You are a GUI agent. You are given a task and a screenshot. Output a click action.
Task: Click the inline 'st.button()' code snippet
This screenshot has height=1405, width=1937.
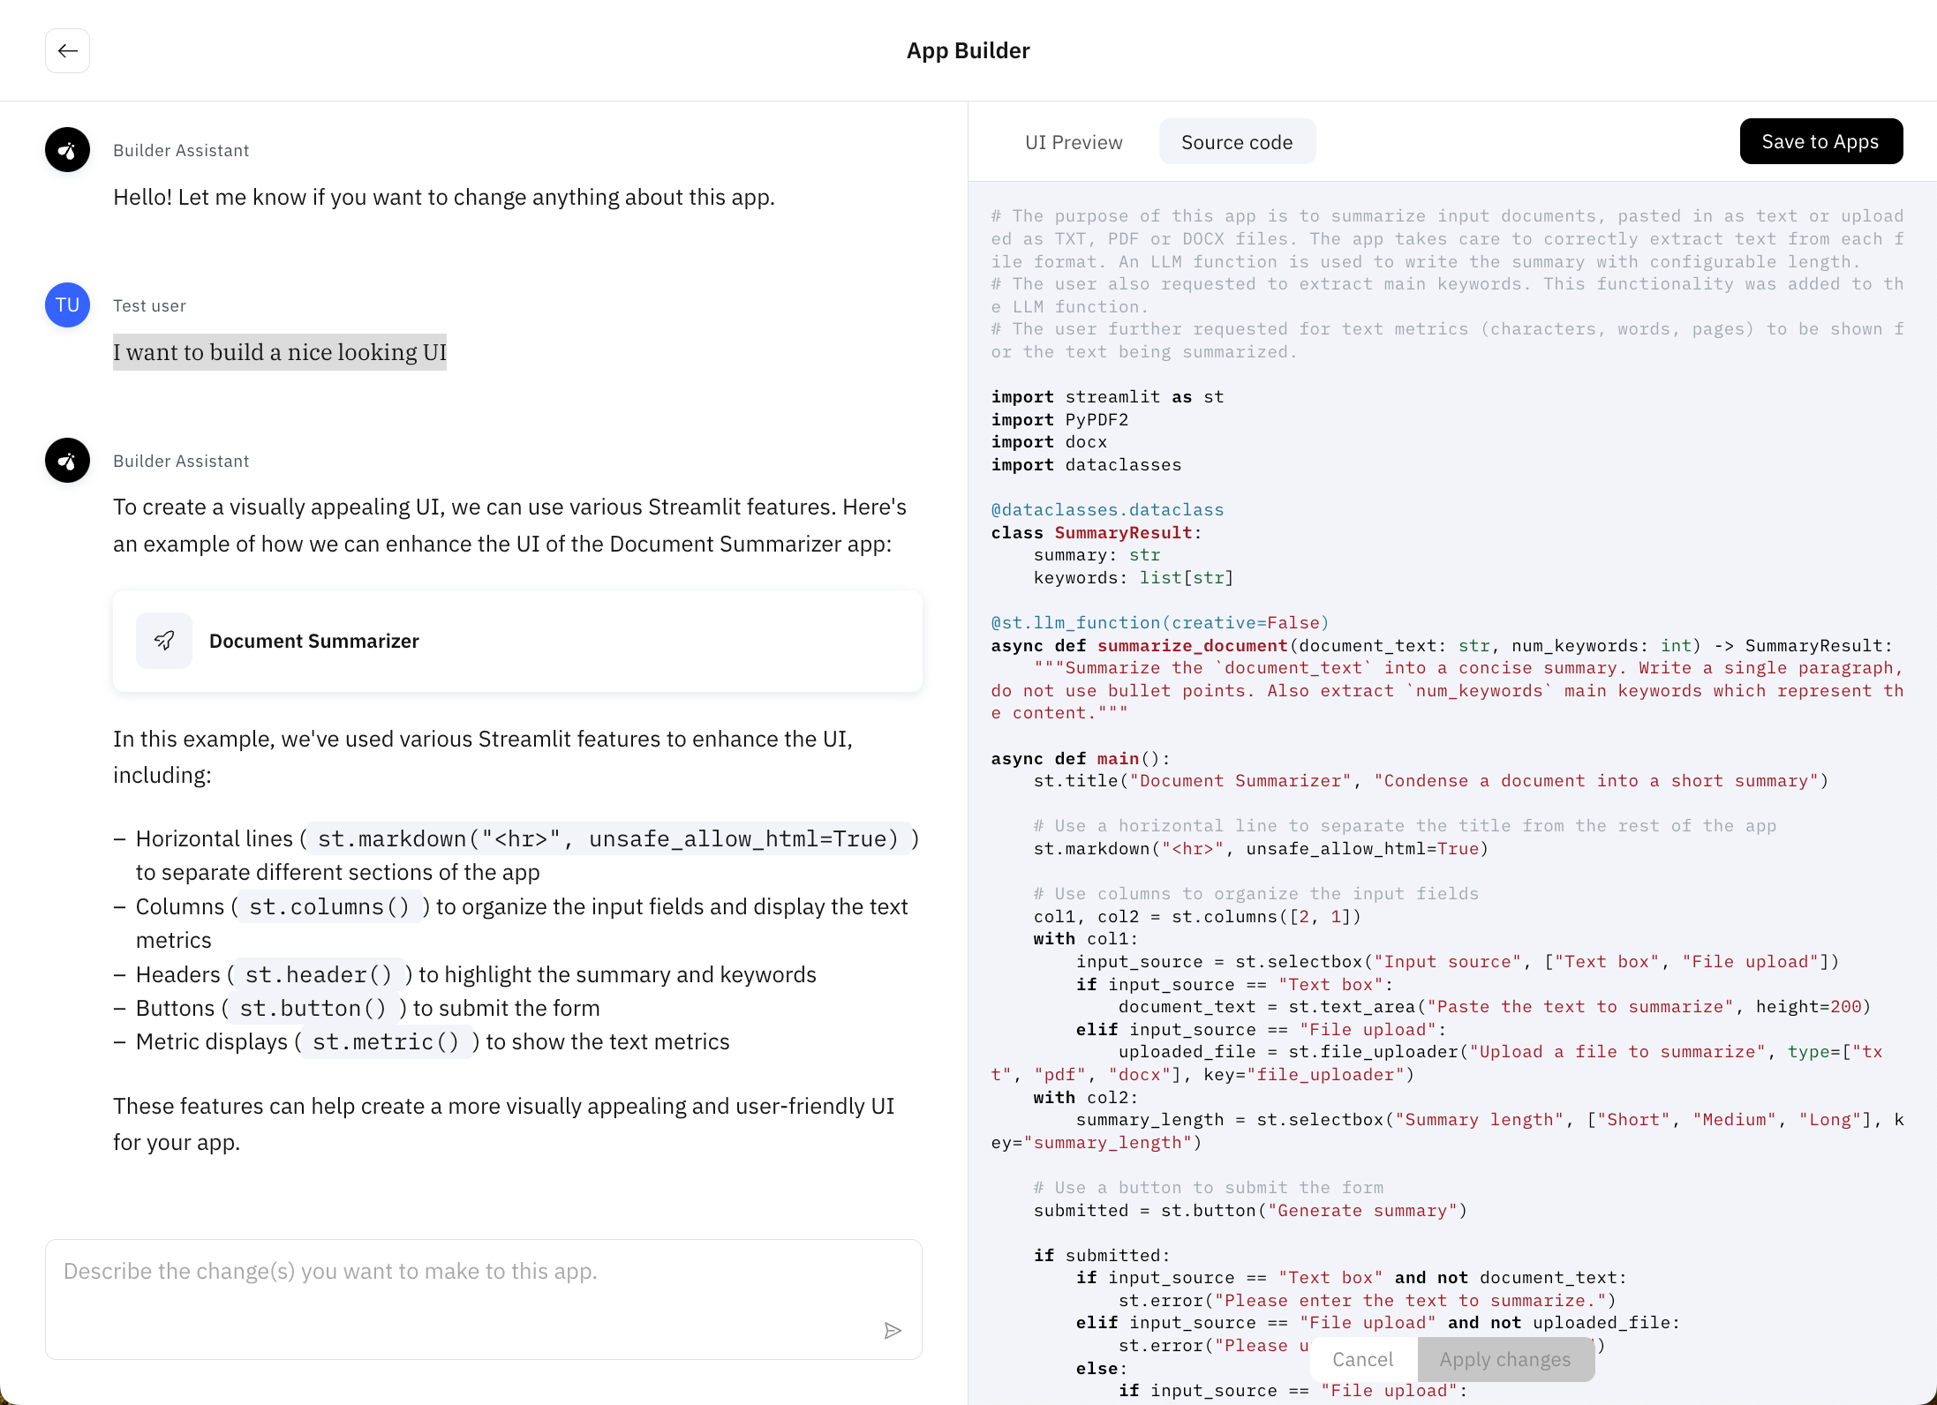coord(313,1008)
